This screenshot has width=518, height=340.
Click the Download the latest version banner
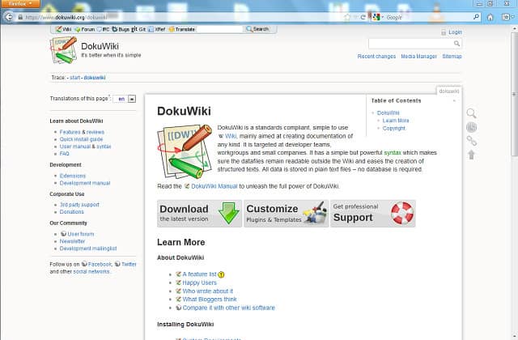coord(200,214)
